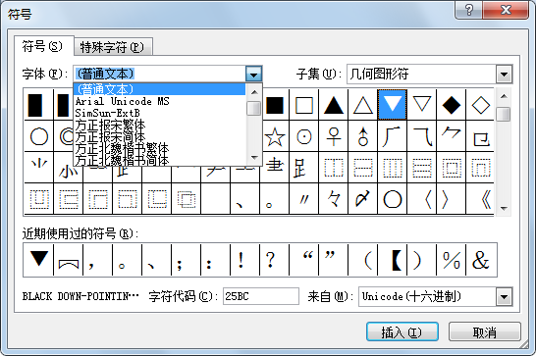Screen dimensions: 536x356
Task: Select the black square symbol
Action: [275, 105]
